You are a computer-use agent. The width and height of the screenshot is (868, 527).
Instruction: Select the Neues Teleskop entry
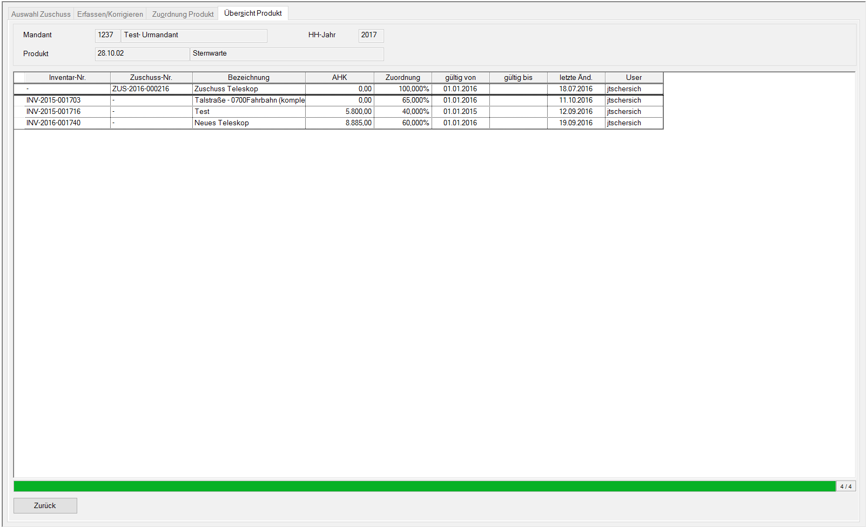pos(221,123)
